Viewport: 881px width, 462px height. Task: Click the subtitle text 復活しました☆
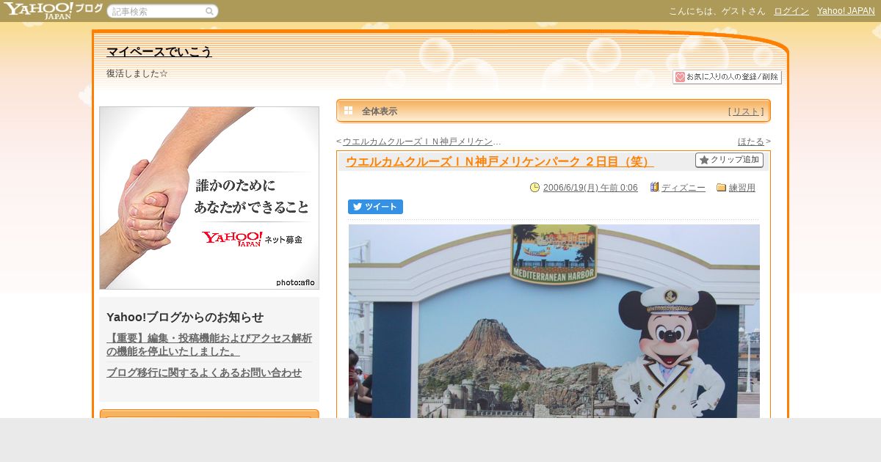[137, 73]
